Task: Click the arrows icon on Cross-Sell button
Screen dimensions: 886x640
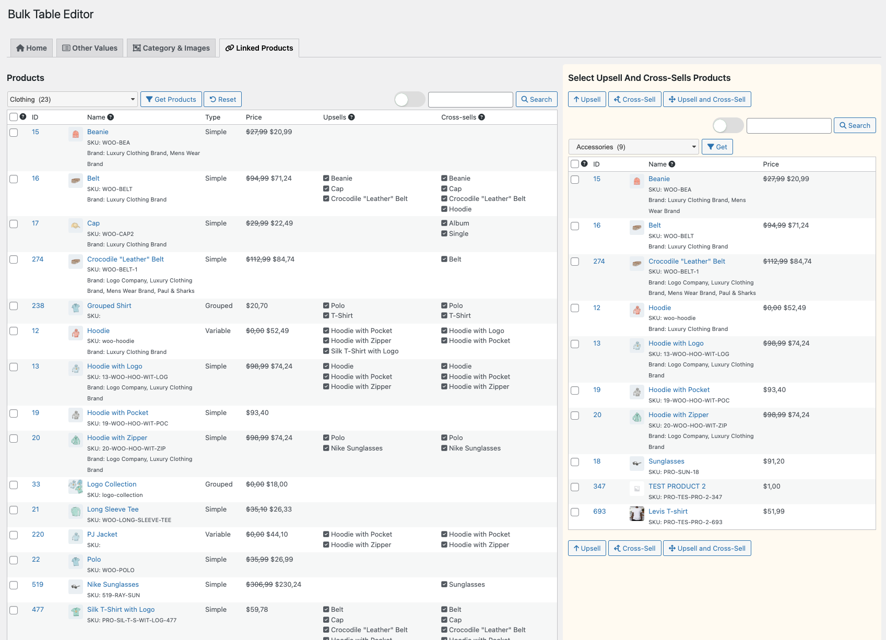Action: pyautogui.click(x=618, y=99)
